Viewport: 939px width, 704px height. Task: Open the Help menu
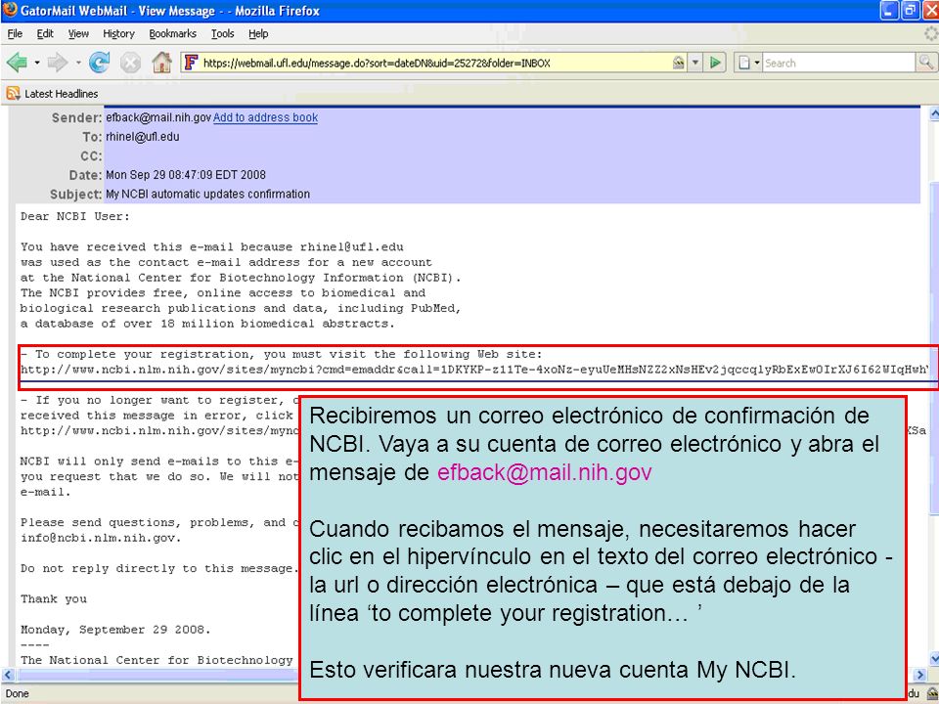(258, 33)
